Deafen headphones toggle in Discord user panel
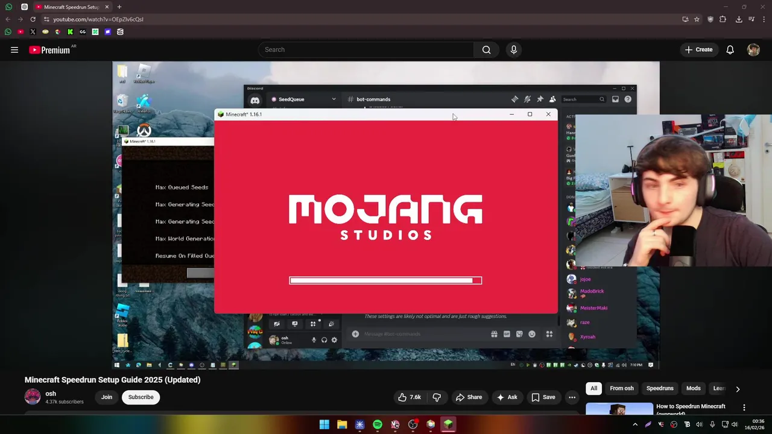The height and width of the screenshot is (434, 772). 324,340
